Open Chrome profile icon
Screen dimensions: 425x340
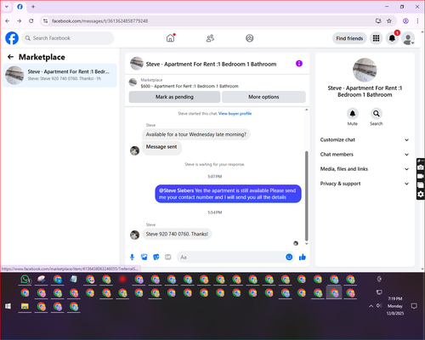click(405, 20)
